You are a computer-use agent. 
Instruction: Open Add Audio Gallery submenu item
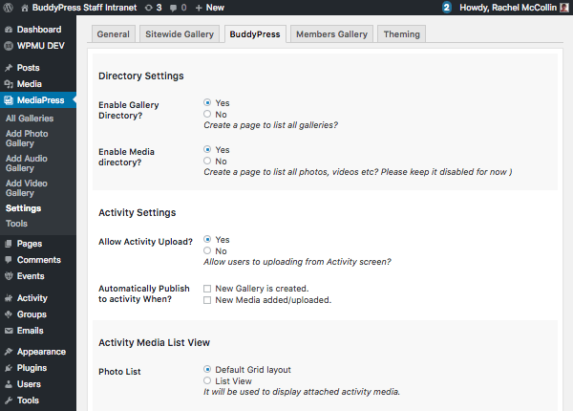pos(27,163)
